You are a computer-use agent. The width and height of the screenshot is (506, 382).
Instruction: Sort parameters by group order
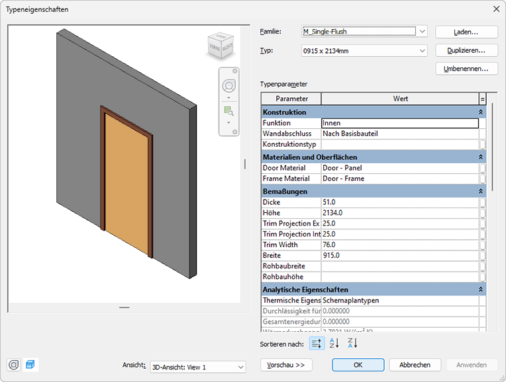pos(317,344)
